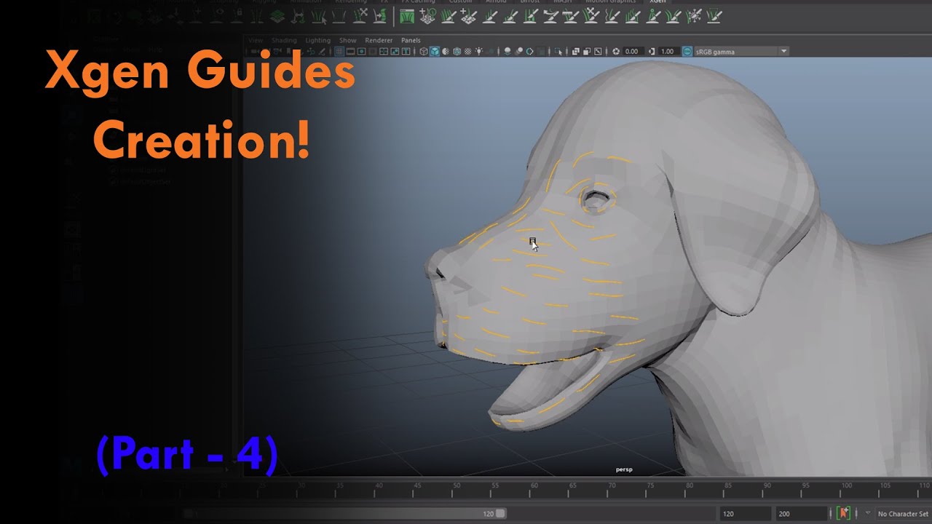
Task: Enable use all lights bulb icon
Action: pyautogui.click(x=479, y=52)
